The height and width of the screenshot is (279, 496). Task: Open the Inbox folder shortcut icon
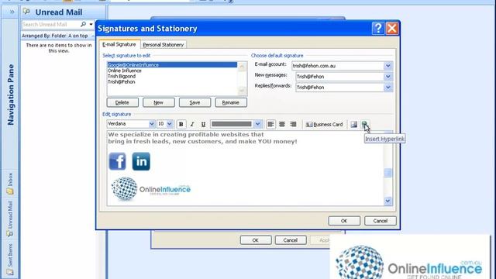[10, 191]
